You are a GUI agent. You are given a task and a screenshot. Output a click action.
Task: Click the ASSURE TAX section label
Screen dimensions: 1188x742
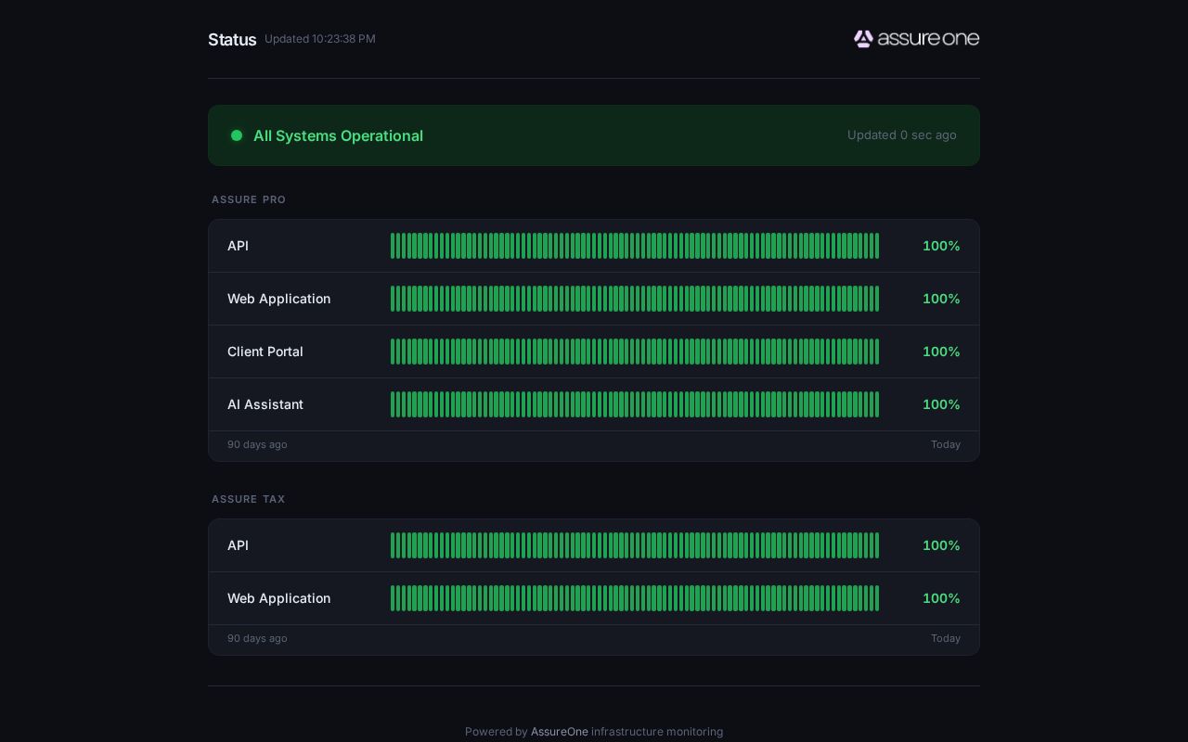pyautogui.click(x=249, y=499)
